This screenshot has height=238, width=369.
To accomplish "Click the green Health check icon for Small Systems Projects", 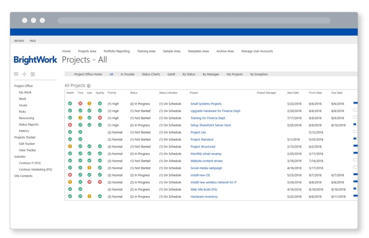I will (70, 104).
